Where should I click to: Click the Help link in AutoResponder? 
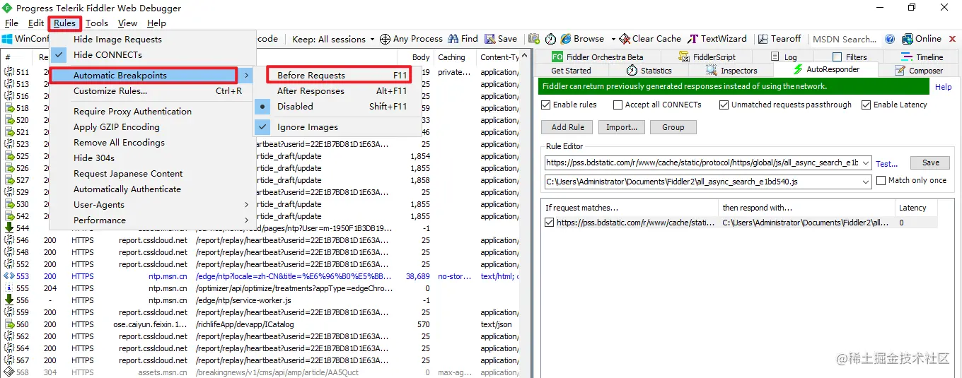pyautogui.click(x=944, y=87)
